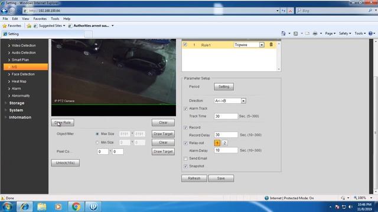This screenshot has width=378, height=212.
Task: Open the View menu
Action: click(25, 18)
